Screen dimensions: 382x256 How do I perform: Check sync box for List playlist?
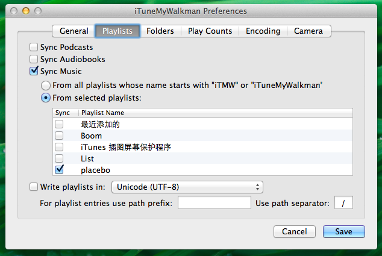[x=59, y=158]
